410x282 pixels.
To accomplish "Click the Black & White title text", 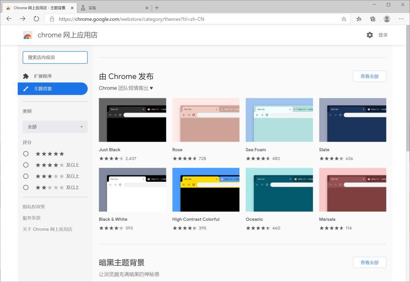I will click(113, 219).
